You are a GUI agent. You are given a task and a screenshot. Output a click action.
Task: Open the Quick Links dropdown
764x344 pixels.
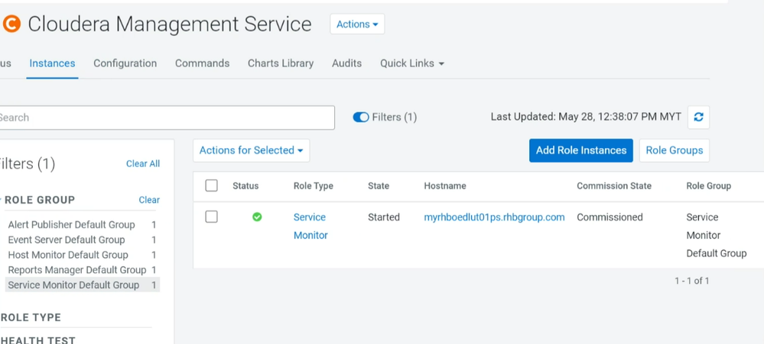[412, 63]
